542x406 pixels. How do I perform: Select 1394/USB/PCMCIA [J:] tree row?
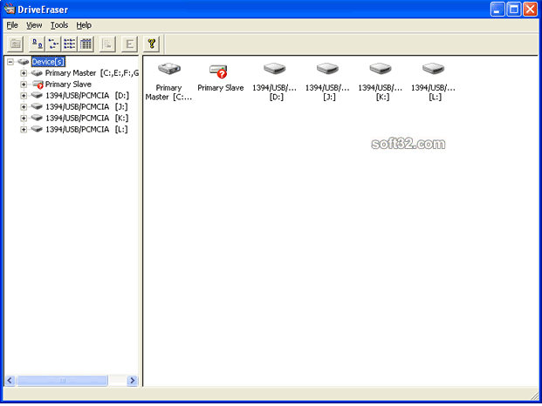pos(86,107)
